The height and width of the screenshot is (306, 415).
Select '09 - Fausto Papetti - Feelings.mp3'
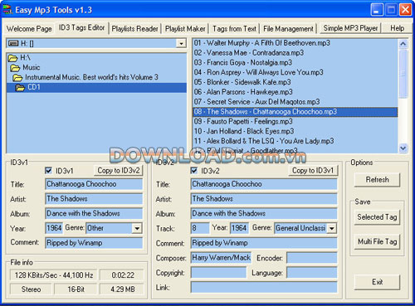(295, 122)
